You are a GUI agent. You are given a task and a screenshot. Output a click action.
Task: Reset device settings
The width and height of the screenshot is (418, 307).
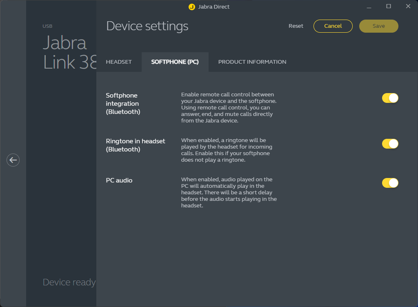[296, 26]
